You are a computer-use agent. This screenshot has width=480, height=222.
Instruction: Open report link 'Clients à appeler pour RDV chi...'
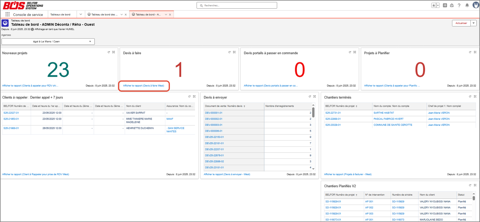tap(30, 85)
